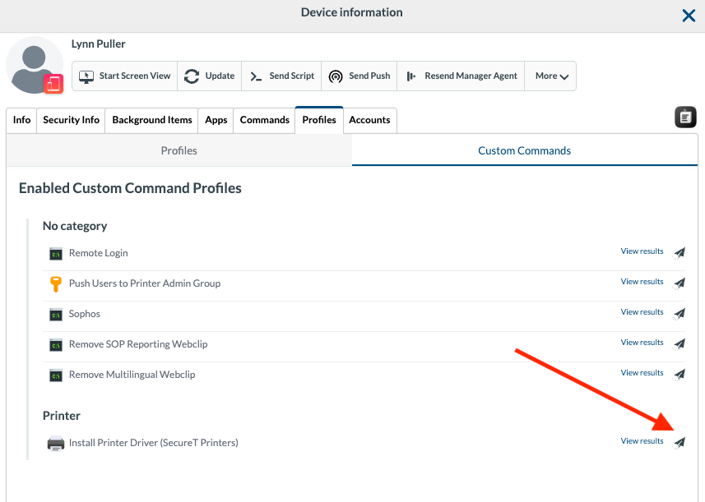Click the send icon for Remote Login
Image resolution: width=705 pixels, height=502 pixels.
coord(679,253)
